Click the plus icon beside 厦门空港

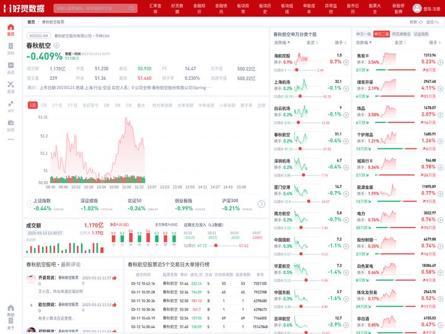click(x=346, y=194)
